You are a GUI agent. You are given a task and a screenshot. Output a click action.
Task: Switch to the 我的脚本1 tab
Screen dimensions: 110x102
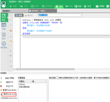pos(14,11)
